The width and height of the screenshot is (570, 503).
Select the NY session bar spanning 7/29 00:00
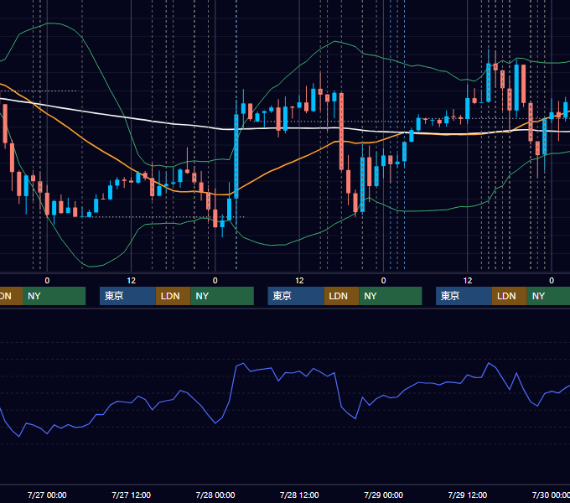(x=391, y=296)
